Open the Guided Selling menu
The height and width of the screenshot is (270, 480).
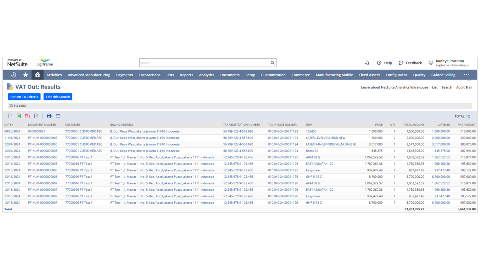(443, 75)
